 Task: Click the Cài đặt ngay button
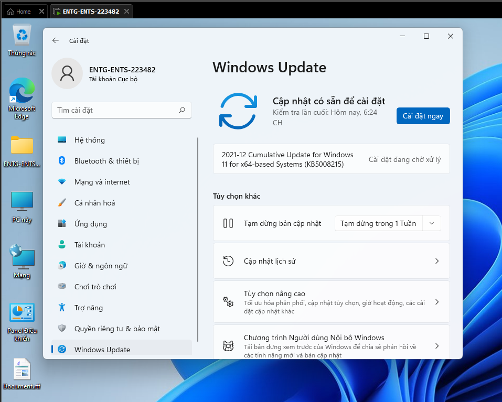423,116
